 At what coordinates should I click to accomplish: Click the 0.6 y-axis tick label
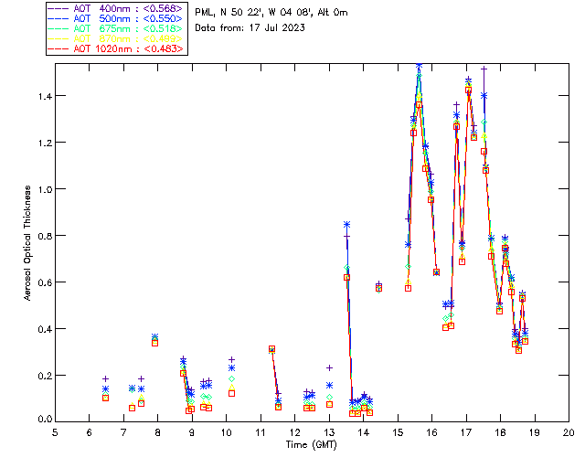pos(45,282)
